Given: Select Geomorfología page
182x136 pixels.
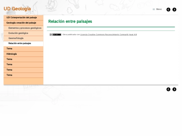Looking at the screenshot, I should (x=24, y=38).
